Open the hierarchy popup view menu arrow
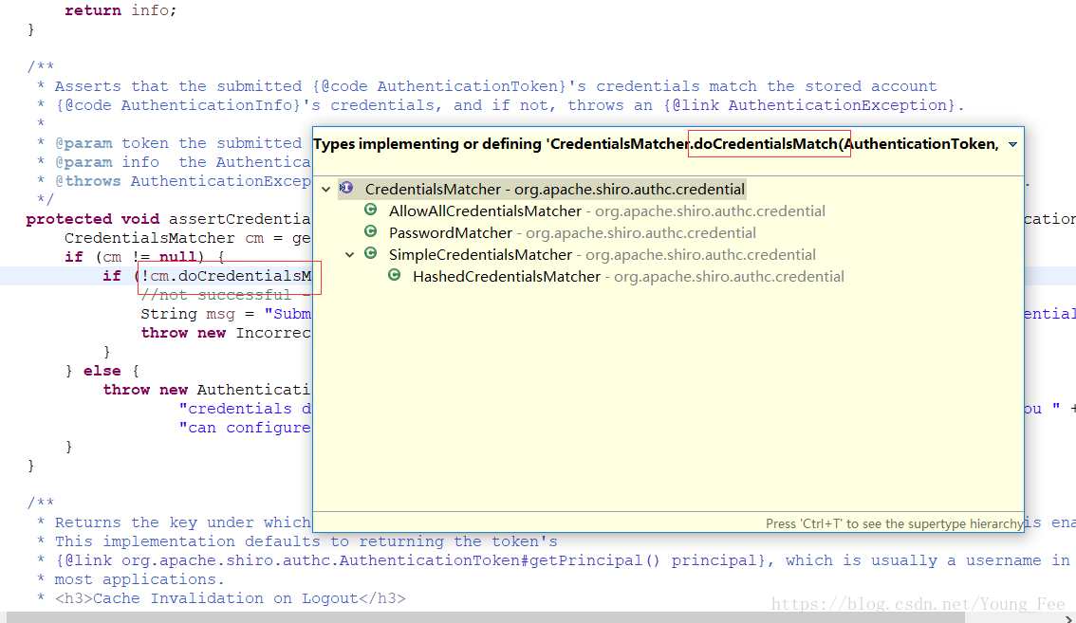The width and height of the screenshot is (1076, 623). 1012,145
